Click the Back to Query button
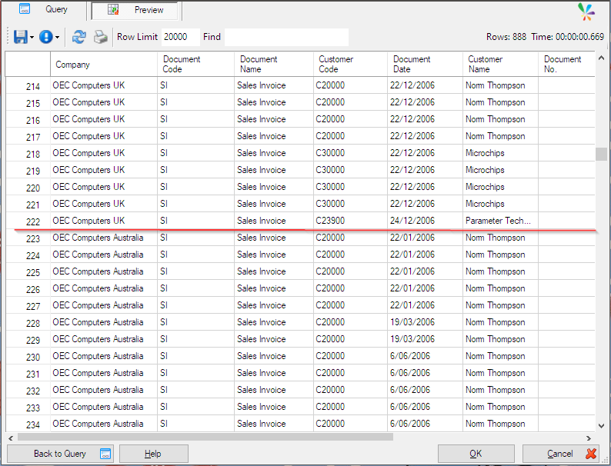 pos(60,454)
